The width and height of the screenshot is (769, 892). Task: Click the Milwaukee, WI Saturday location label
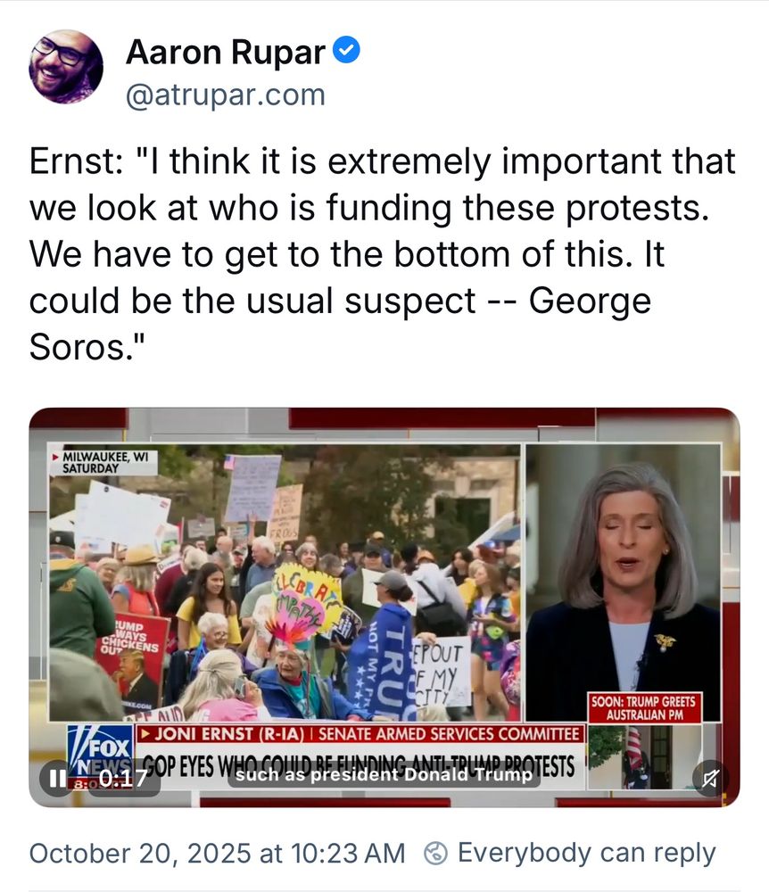(x=103, y=462)
